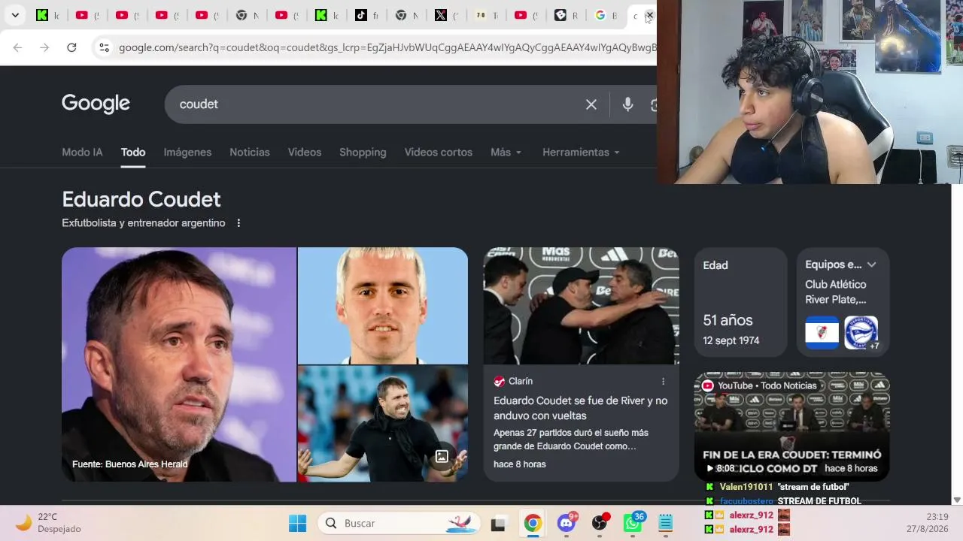This screenshot has width=963, height=541.
Task: Open the tab search dropdown arrow
Action: point(15,15)
